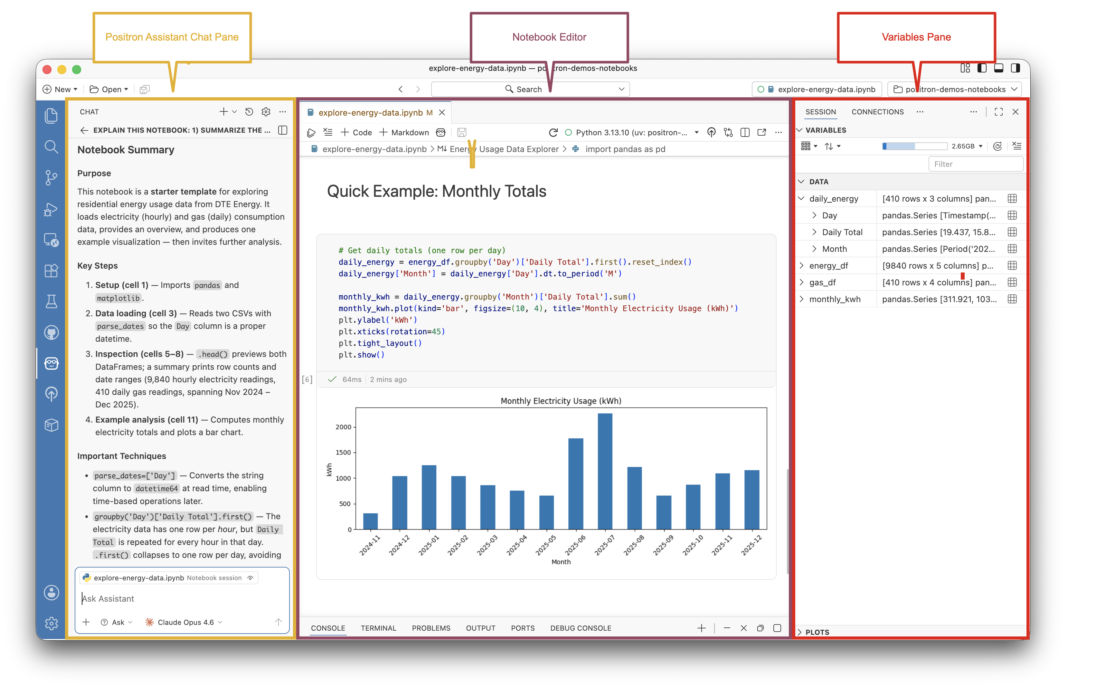Run all notebook cells

coord(311,132)
